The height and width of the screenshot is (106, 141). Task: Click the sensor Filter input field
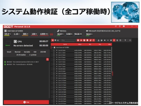pyautogui.click(x=68, y=40)
